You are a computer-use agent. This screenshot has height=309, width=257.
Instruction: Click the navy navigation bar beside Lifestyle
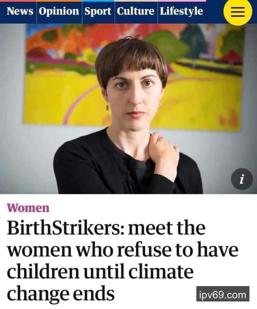213,13
